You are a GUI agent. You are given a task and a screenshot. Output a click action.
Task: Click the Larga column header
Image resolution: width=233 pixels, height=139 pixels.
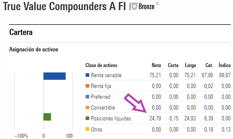click(x=190, y=65)
